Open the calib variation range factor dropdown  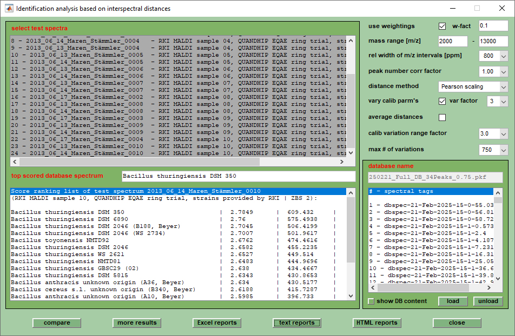point(503,133)
